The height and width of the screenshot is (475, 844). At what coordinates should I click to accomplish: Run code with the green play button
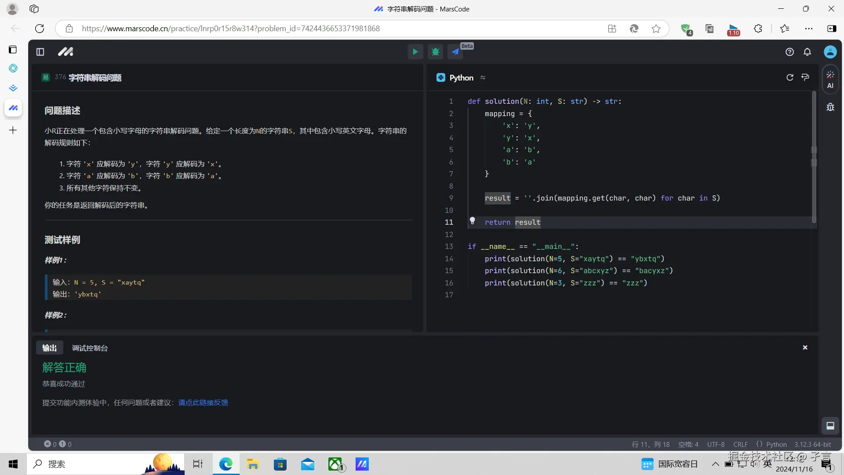(x=415, y=52)
